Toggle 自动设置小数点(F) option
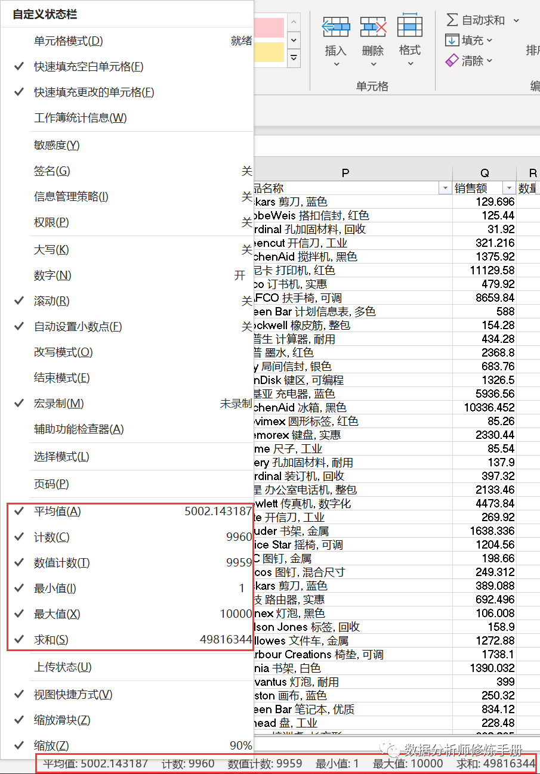The width and height of the screenshot is (540, 774). [127, 327]
